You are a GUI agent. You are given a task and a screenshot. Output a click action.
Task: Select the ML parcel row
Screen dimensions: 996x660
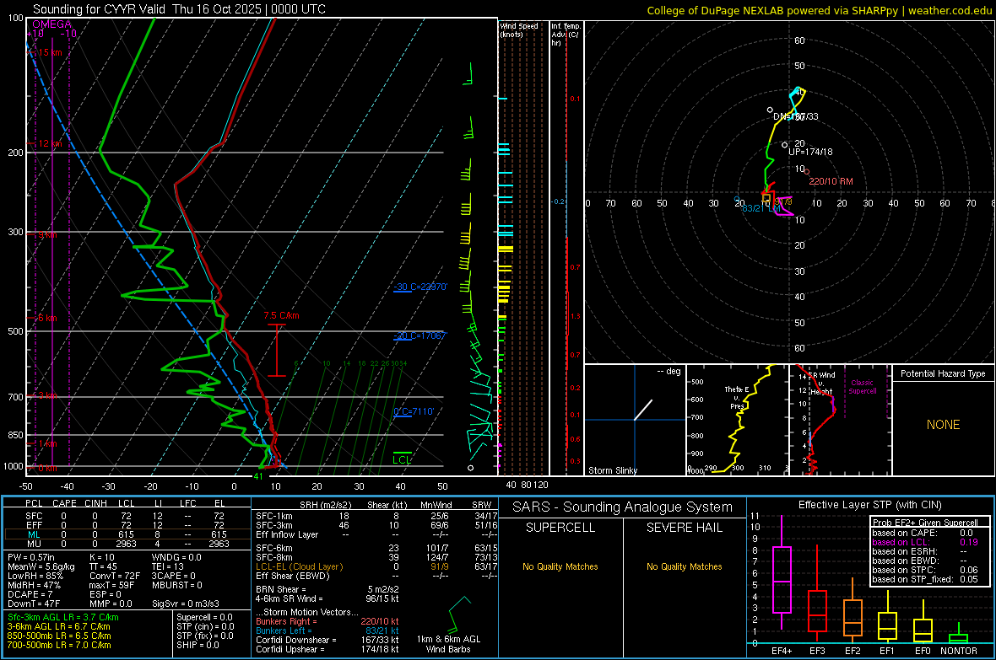(126, 534)
